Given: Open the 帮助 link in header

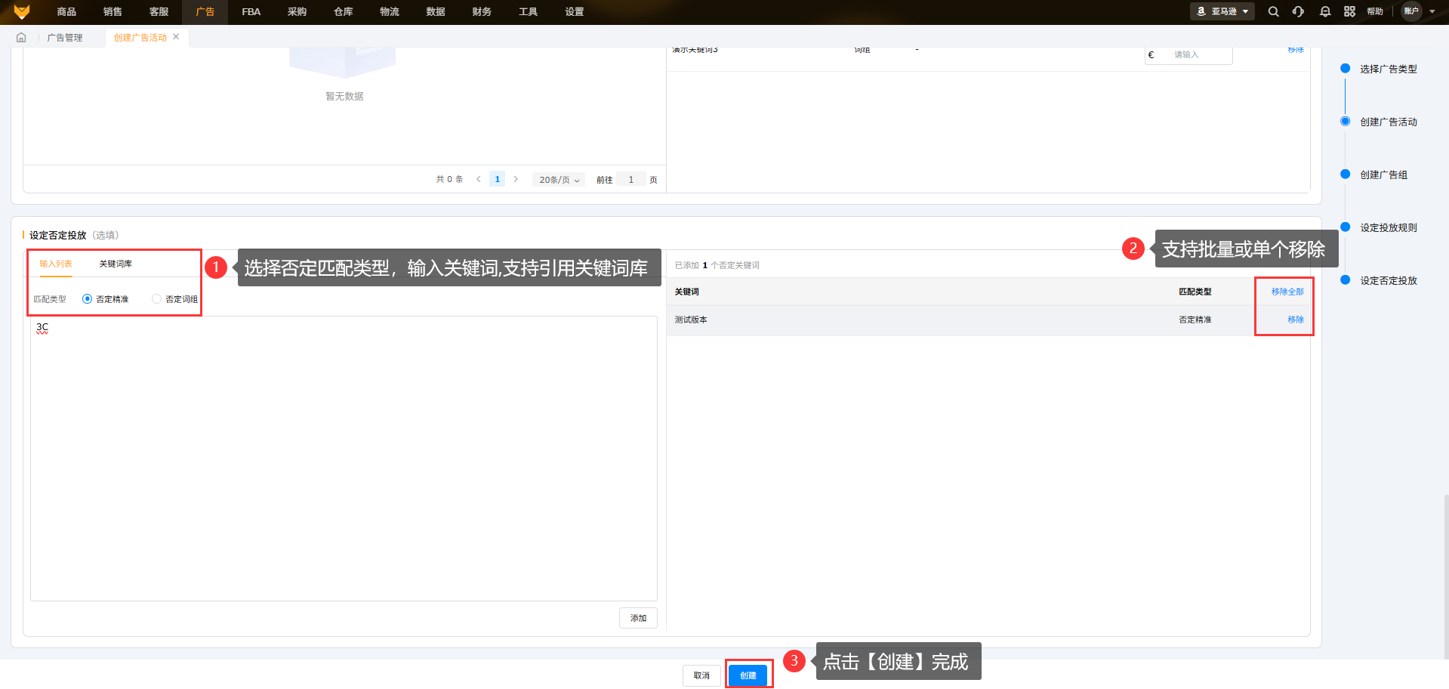Looking at the screenshot, I should coord(1375,11).
